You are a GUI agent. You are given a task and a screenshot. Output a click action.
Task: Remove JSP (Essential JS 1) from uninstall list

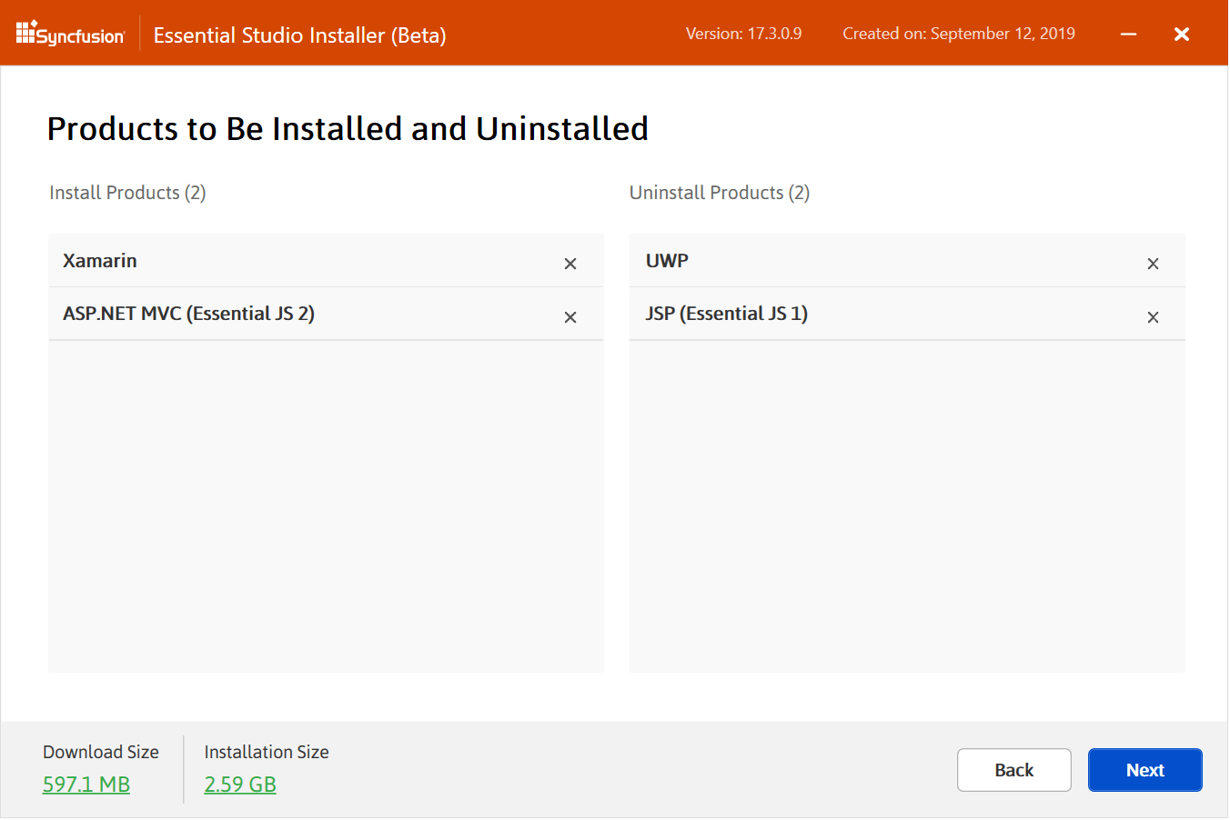pyautogui.click(x=1153, y=317)
